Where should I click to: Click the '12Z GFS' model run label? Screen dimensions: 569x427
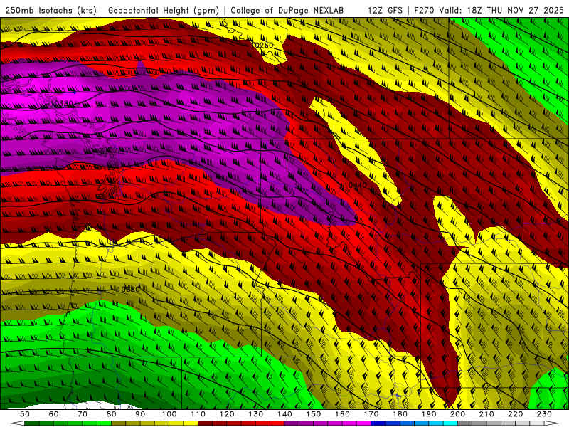coord(385,10)
